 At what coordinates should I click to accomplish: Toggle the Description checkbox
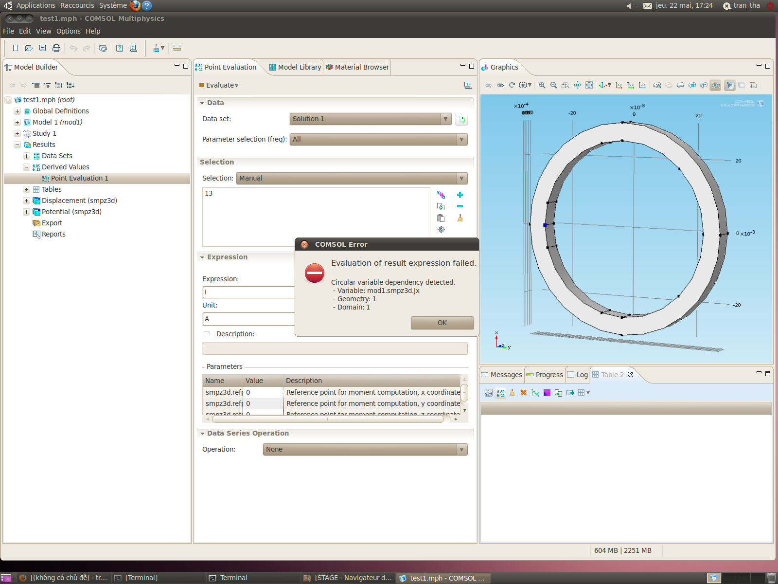pos(207,334)
